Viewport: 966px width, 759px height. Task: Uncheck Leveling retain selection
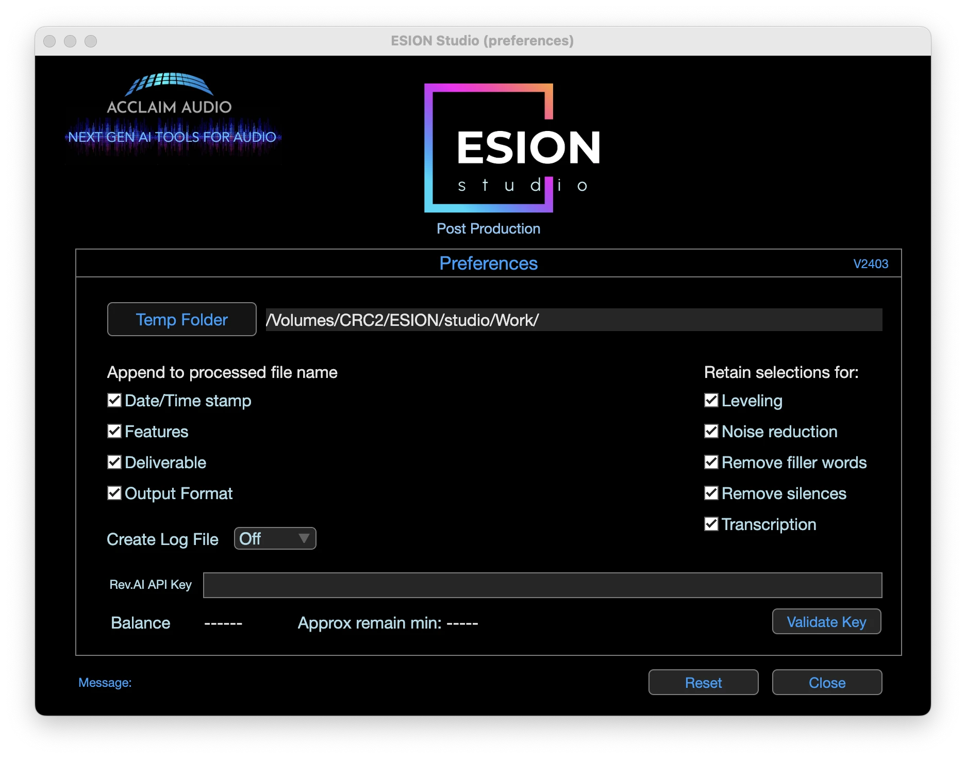click(x=711, y=401)
